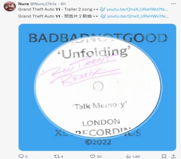181x159 pixels.
Task: Click the reply comment icon
Action: pyautogui.click(x=21, y=156)
